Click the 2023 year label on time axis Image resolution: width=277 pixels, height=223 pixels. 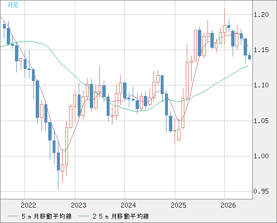(79, 205)
